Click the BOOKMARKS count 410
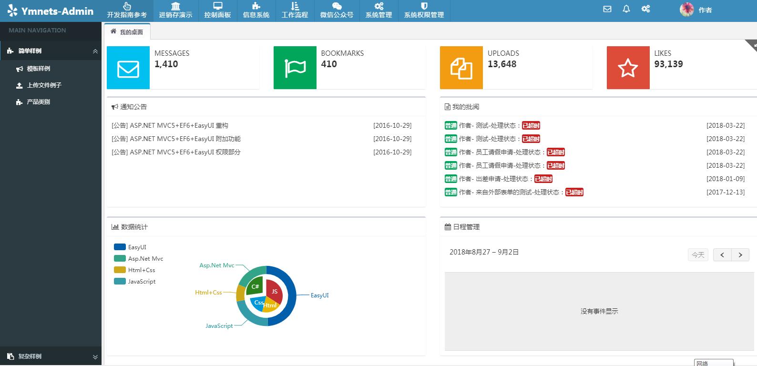Viewport: 757px width, 366px height. 329,64
